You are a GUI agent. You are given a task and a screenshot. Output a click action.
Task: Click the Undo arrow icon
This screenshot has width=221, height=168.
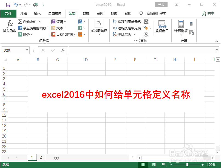coord(16,5)
